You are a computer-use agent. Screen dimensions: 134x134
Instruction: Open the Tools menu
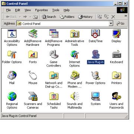tap(56, 10)
